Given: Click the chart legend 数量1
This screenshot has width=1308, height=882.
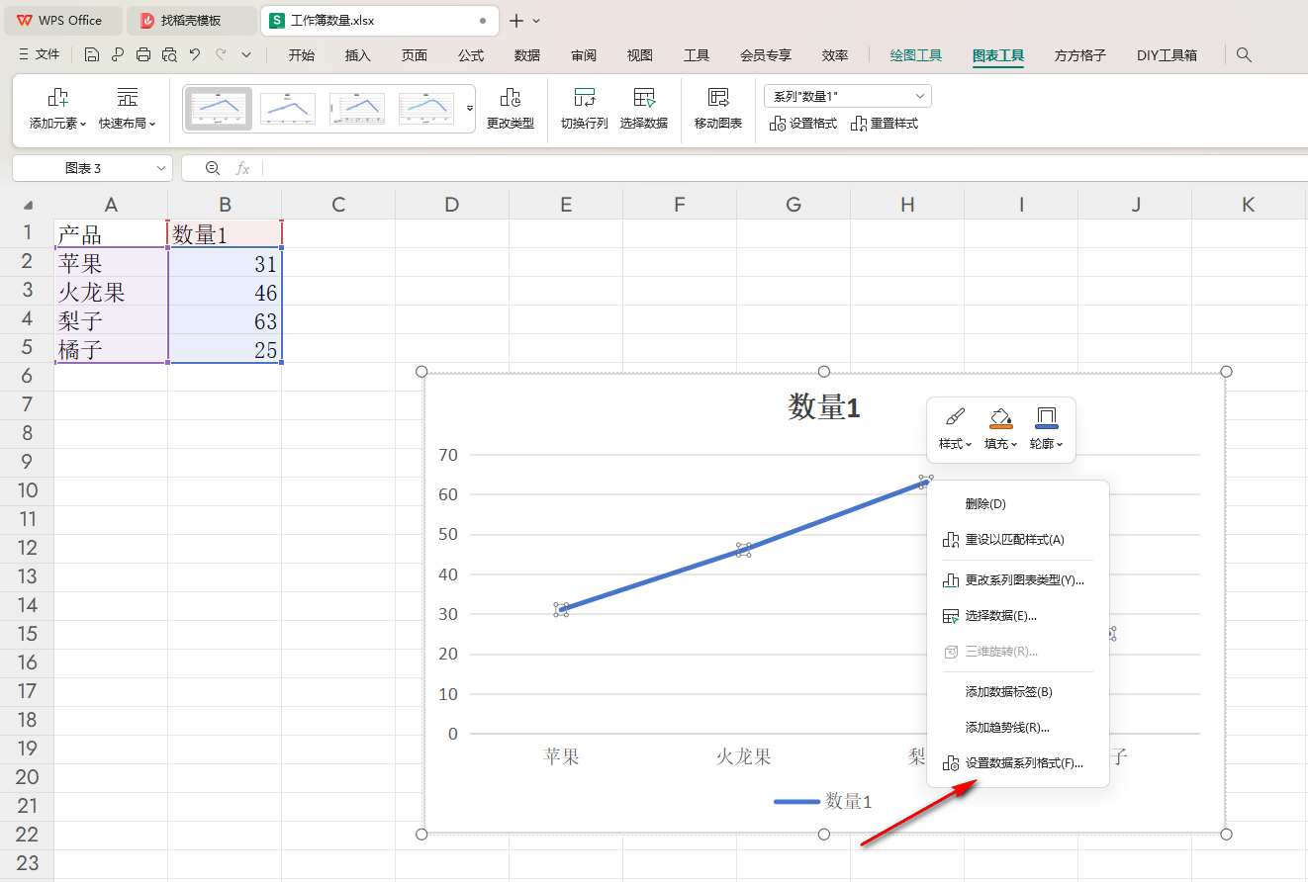Looking at the screenshot, I should (x=823, y=802).
